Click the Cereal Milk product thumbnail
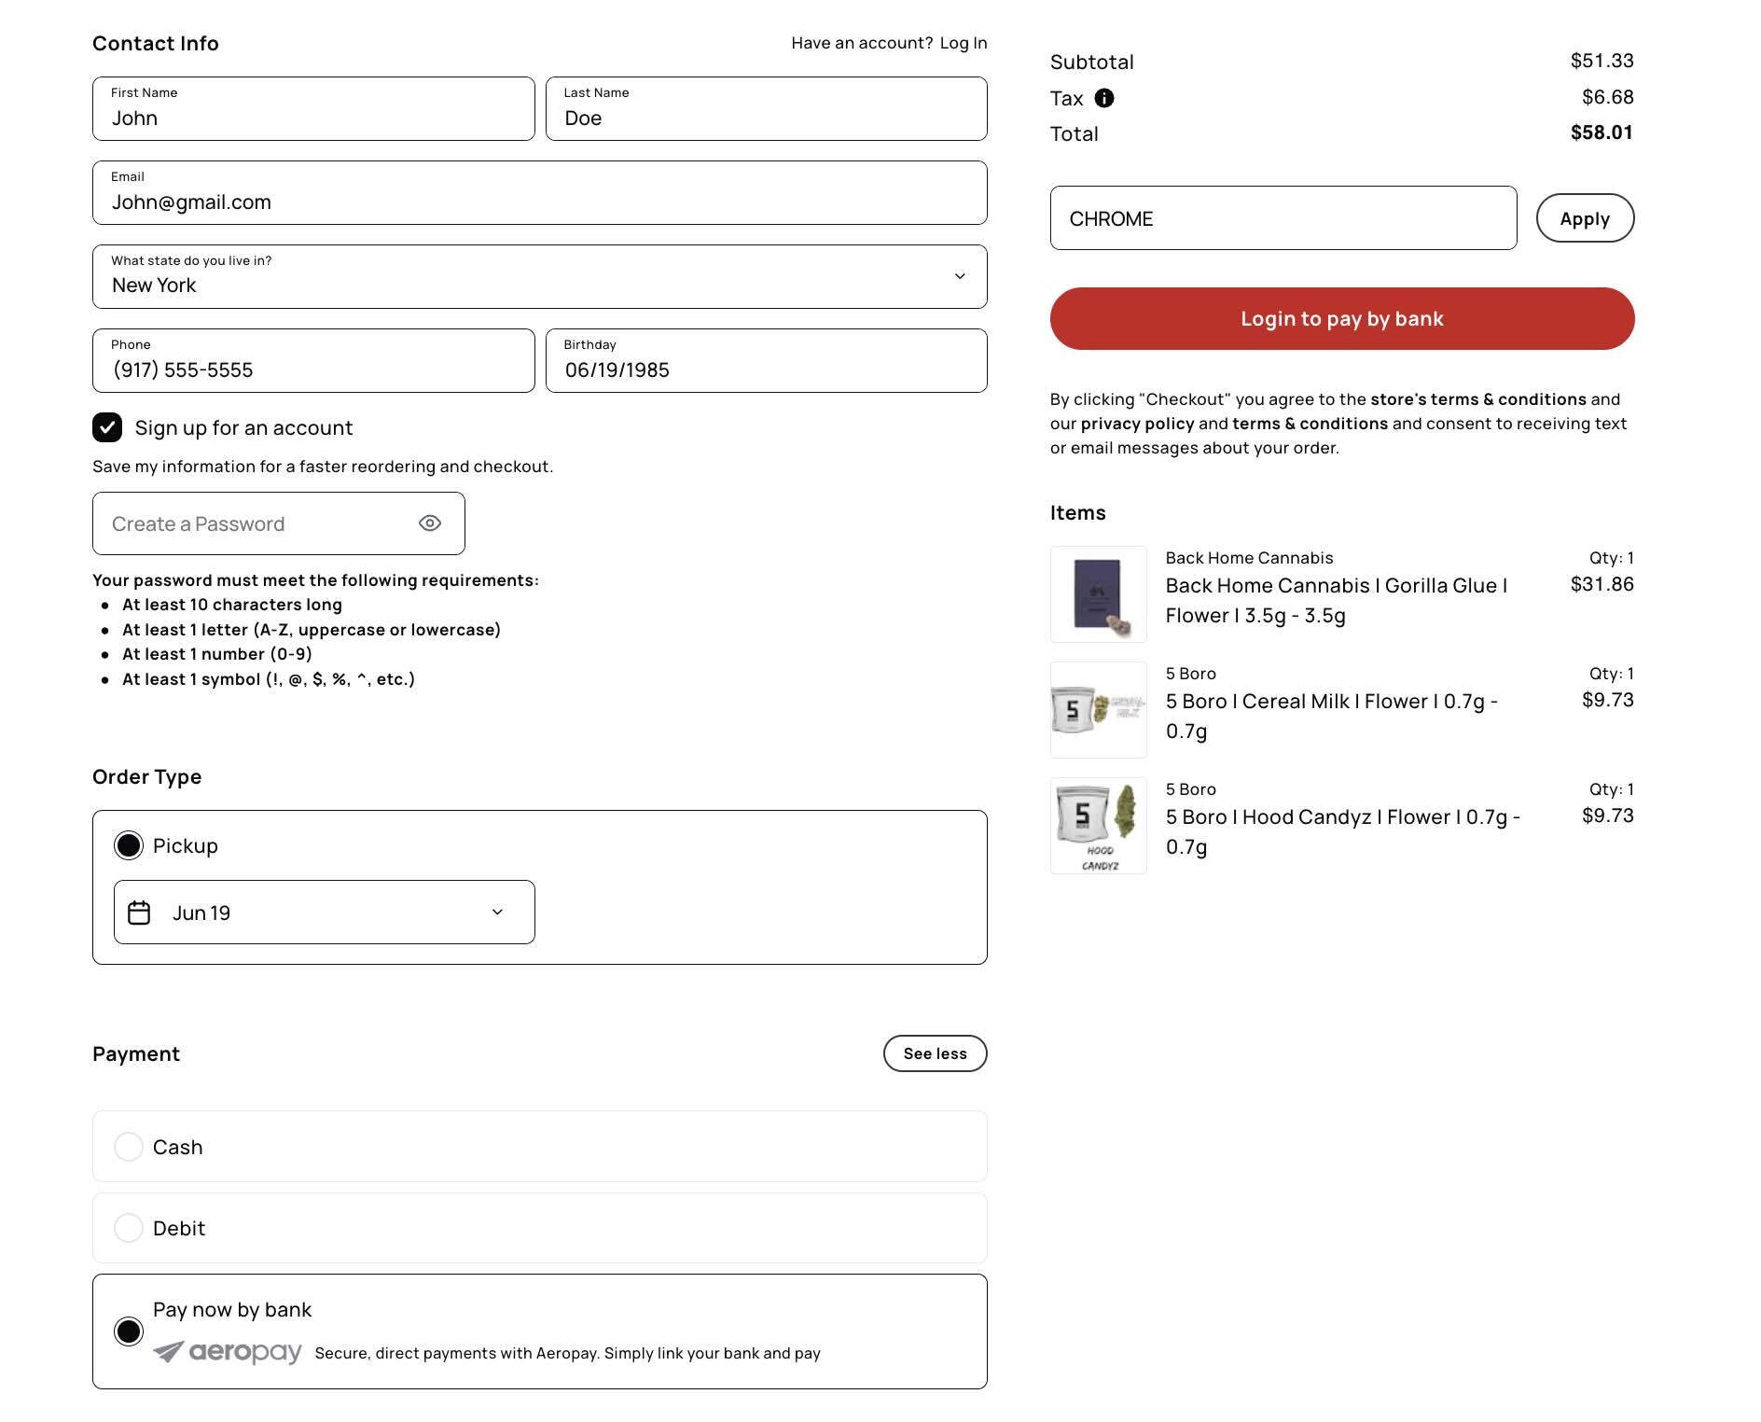This screenshot has height=1422, width=1761. click(x=1099, y=710)
